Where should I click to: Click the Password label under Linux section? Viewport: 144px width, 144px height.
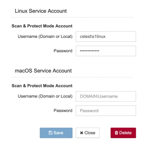click(x=63, y=51)
